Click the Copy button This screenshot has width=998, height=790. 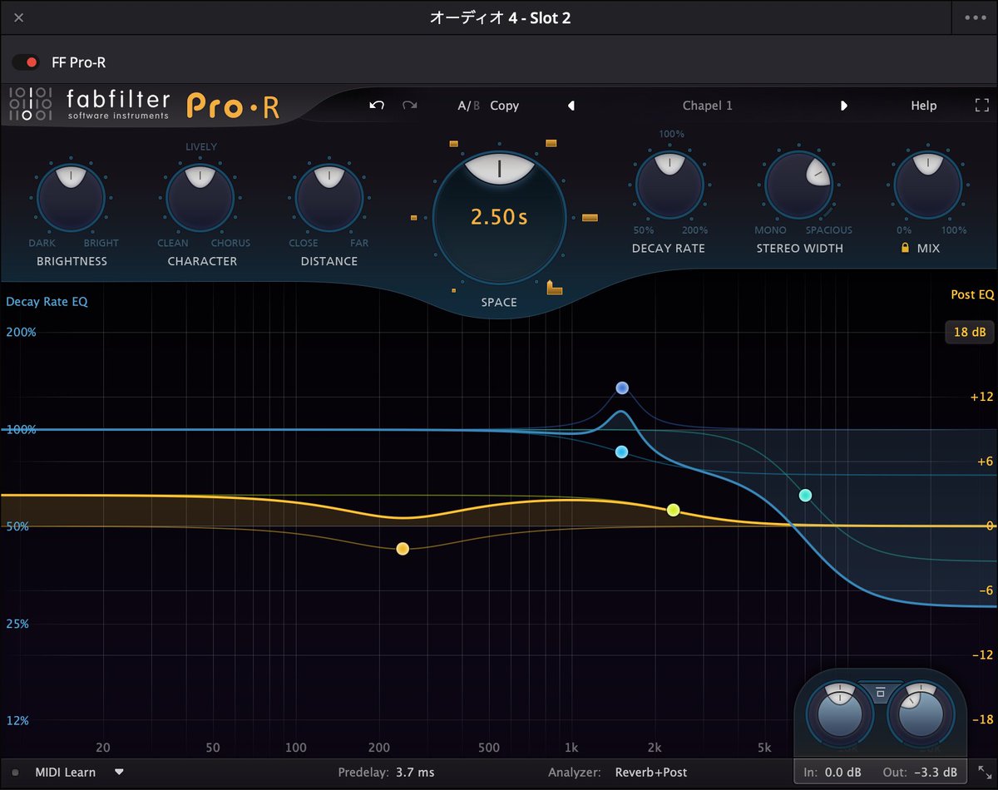point(504,106)
